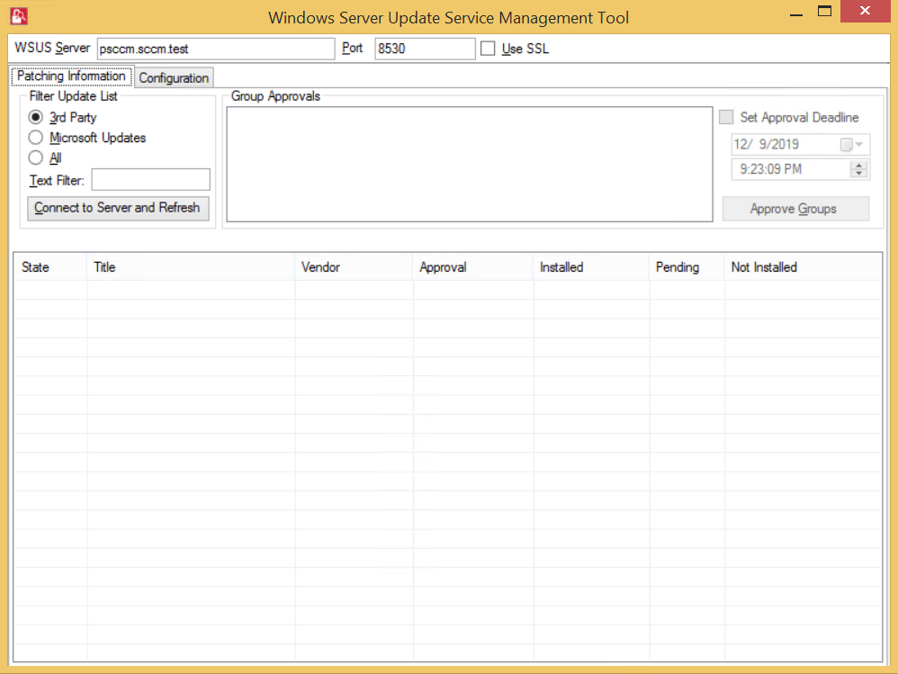Focus the WSUS Server address field

[x=215, y=49]
